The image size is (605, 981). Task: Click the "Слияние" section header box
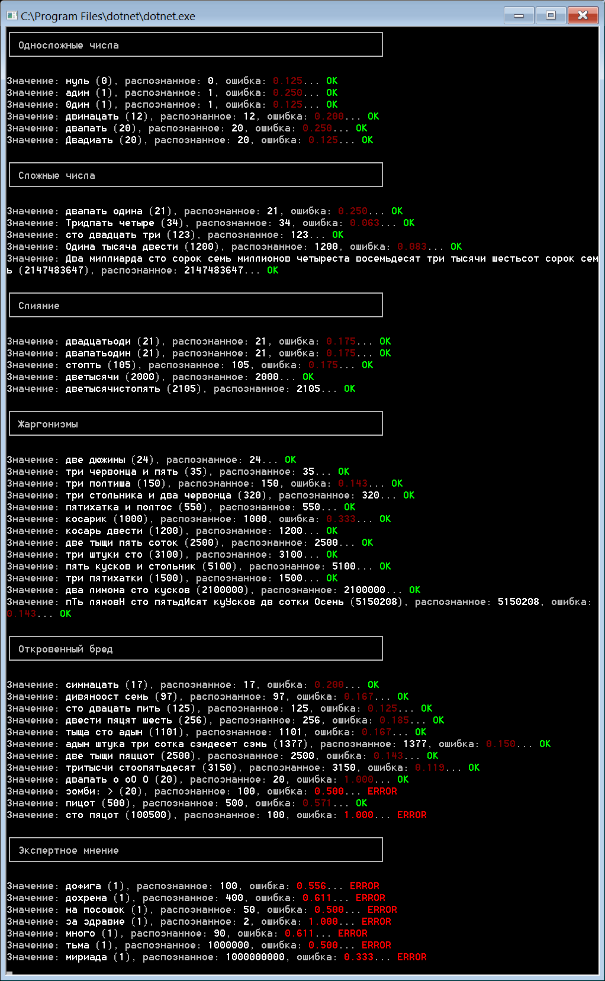(x=195, y=305)
